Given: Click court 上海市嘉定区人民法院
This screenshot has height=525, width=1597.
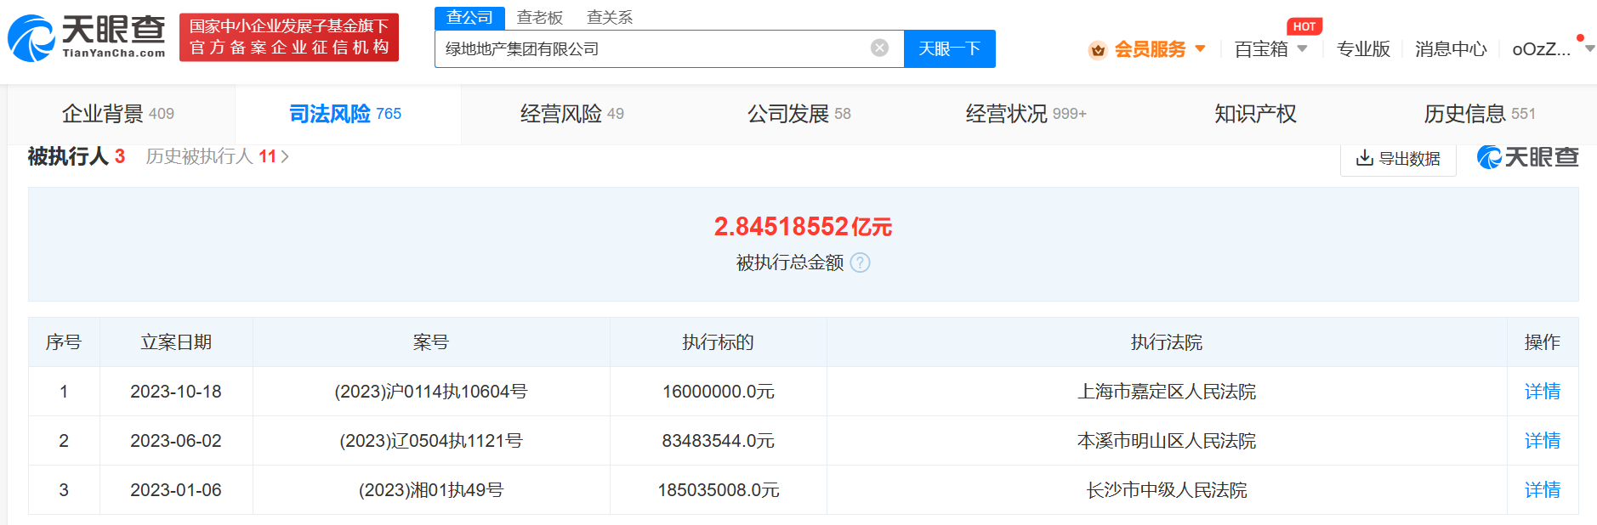Looking at the screenshot, I should (1167, 392).
